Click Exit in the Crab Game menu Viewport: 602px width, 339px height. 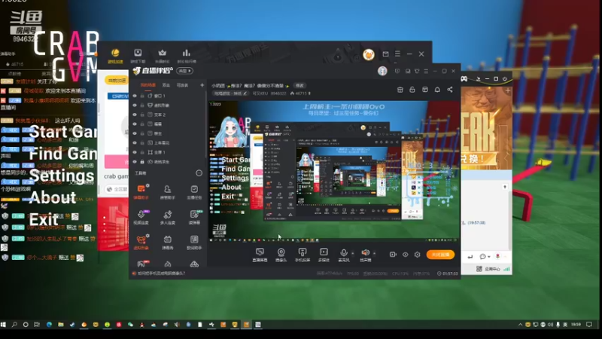point(44,220)
